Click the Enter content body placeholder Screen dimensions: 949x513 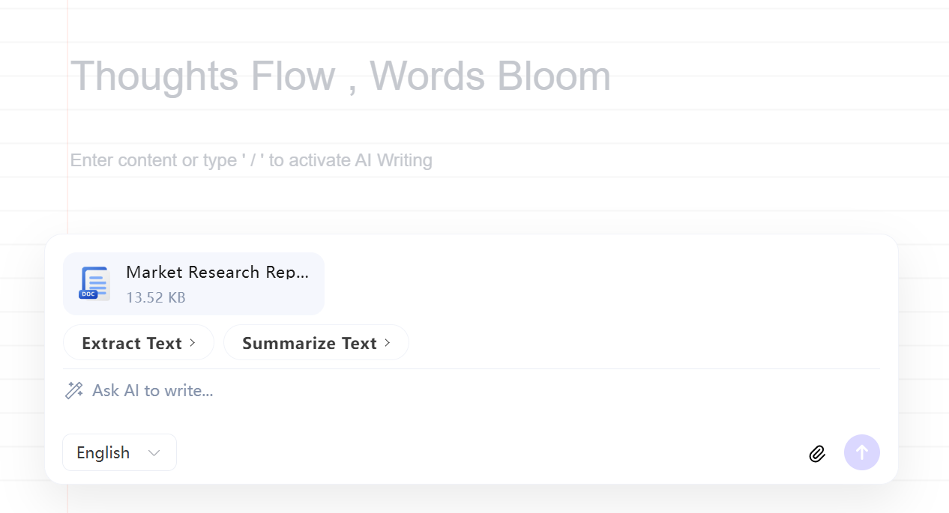(251, 160)
